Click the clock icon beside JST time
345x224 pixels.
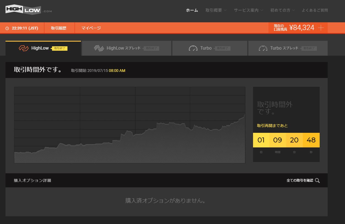tap(7, 28)
